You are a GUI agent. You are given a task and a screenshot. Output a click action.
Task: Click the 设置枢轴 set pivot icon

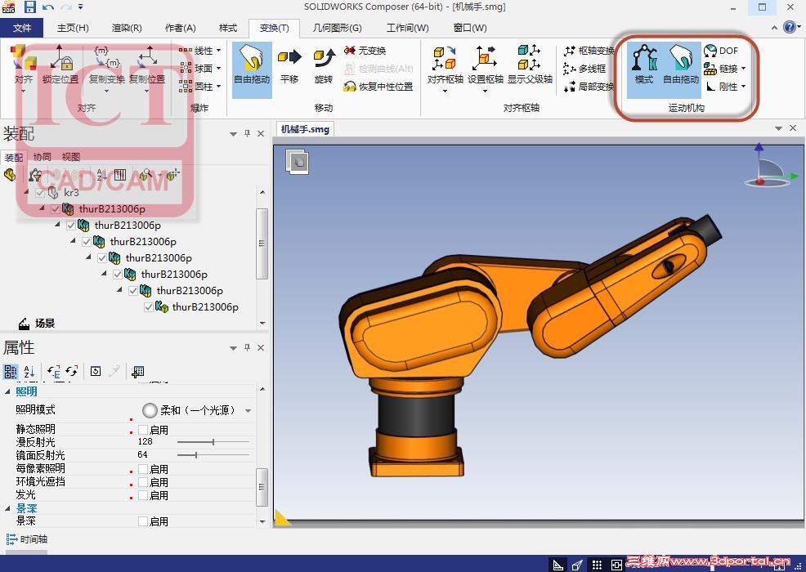(x=486, y=57)
